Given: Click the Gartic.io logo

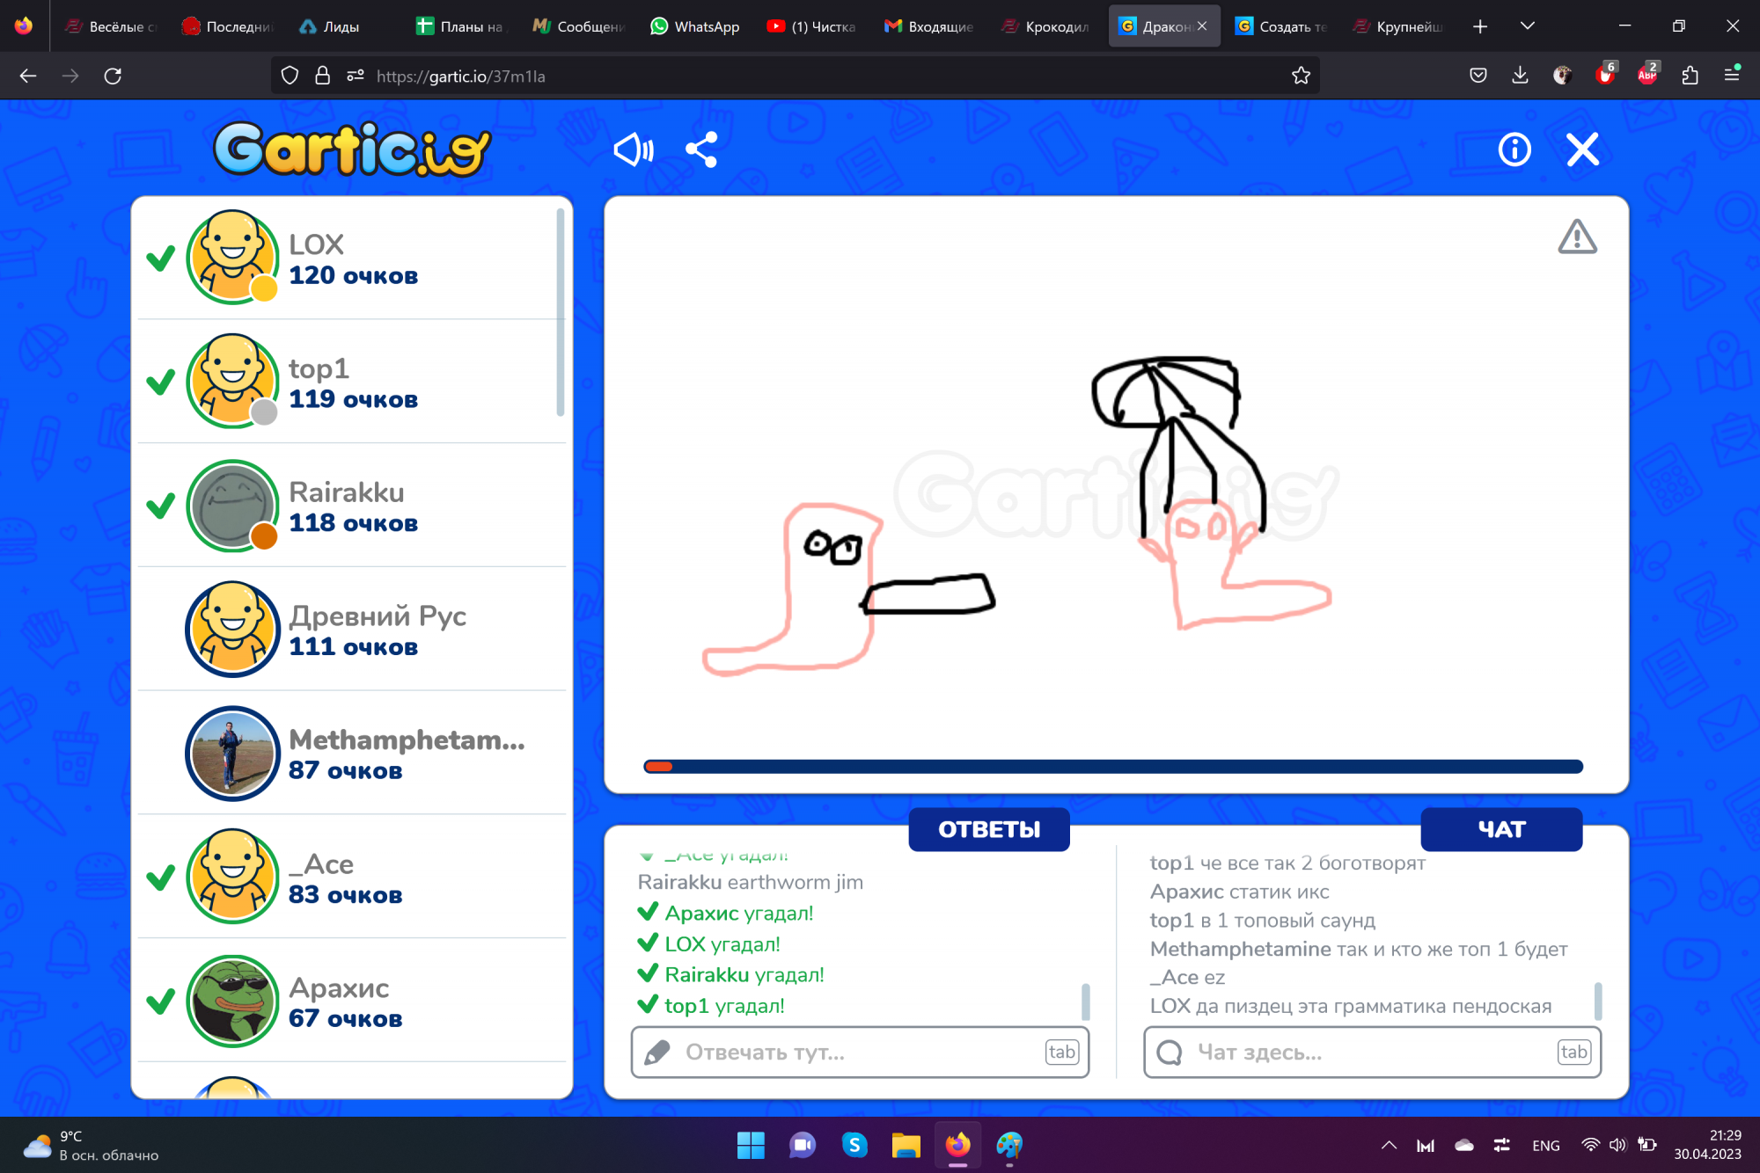Looking at the screenshot, I should (350, 149).
